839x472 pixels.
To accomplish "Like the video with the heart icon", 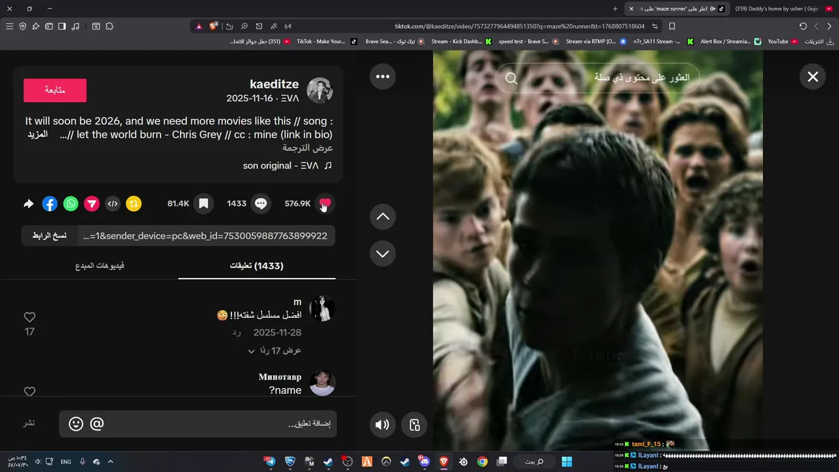I will tap(324, 204).
